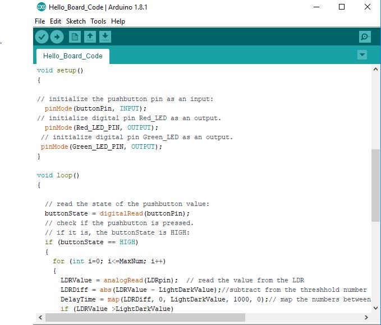Minimize the Arduino window
The width and height of the screenshot is (381, 325).
pyautogui.click(x=316, y=7)
